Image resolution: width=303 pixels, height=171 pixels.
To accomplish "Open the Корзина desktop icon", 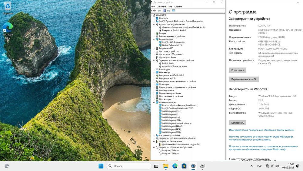I will (8, 8).
